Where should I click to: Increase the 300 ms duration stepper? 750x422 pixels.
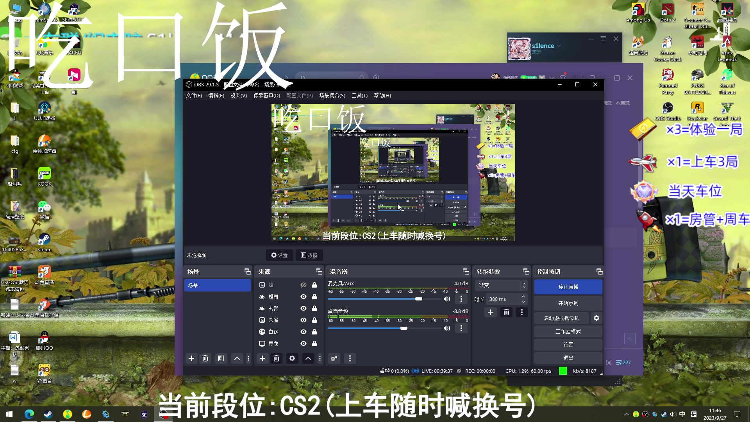point(523,297)
